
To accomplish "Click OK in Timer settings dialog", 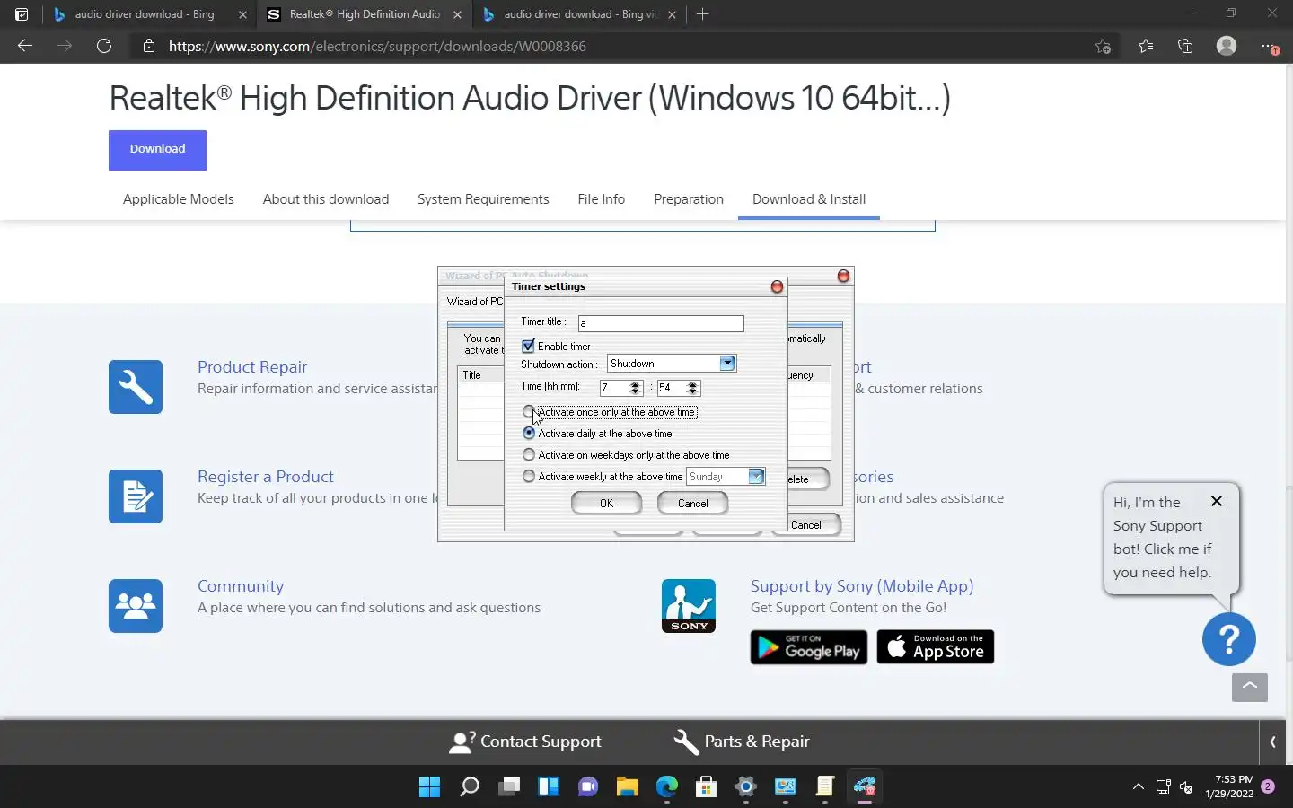I will [x=607, y=504].
